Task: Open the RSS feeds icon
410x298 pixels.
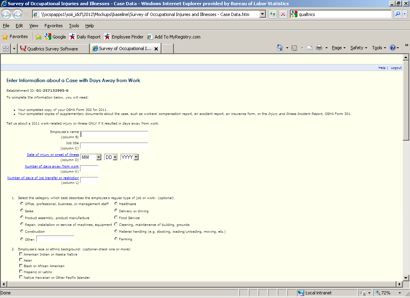Action: 294,48
